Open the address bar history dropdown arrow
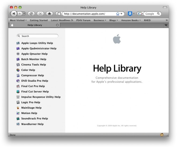 (121, 14)
